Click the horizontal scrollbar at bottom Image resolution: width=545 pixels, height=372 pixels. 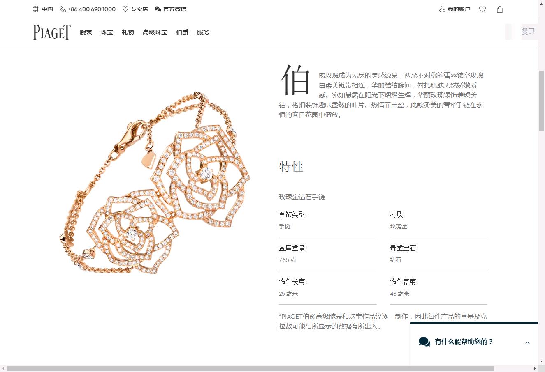point(250,368)
